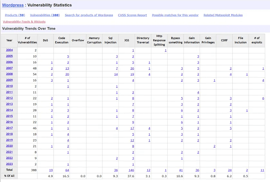270x182 pixels.
Task: Open the Products (59) link
Action: [x=15, y=15]
